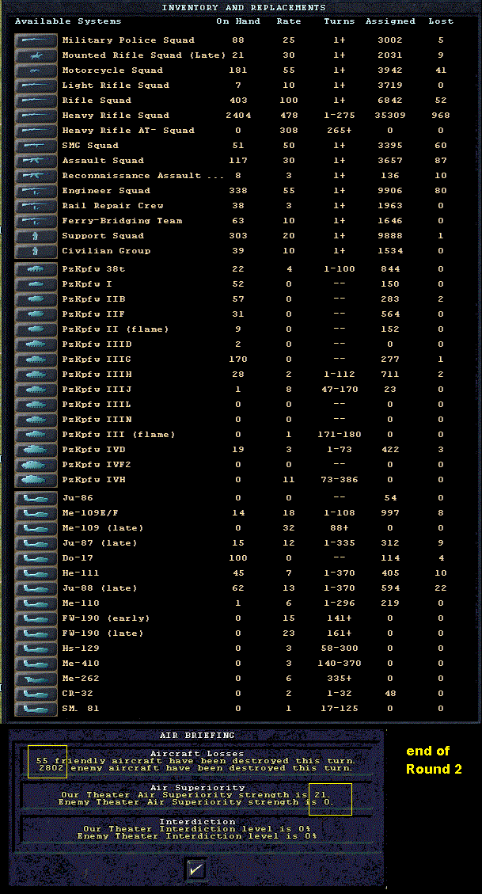The width and height of the screenshot is (482, 894).
Task: Click the 'PzKpfw IIID' row label
Action: point(97,344)
